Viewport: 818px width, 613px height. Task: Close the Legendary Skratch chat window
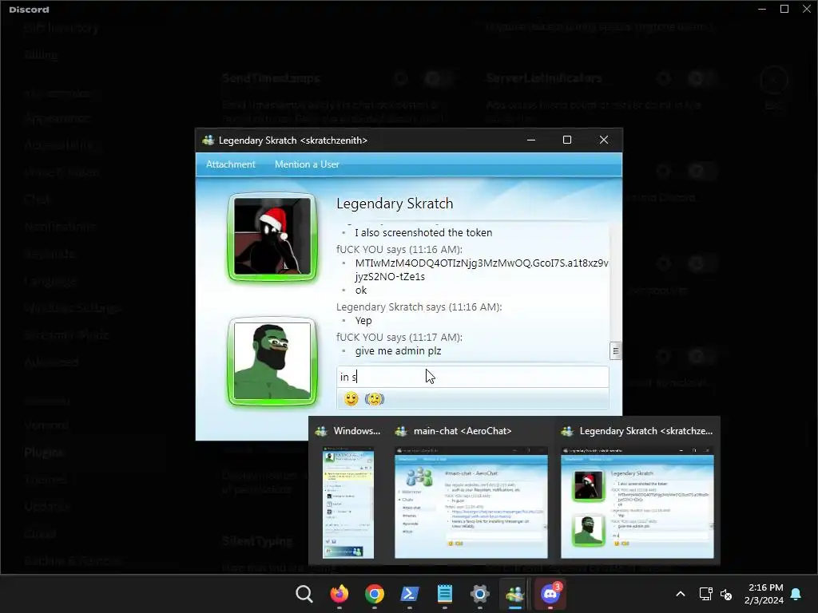click(604, 140)
